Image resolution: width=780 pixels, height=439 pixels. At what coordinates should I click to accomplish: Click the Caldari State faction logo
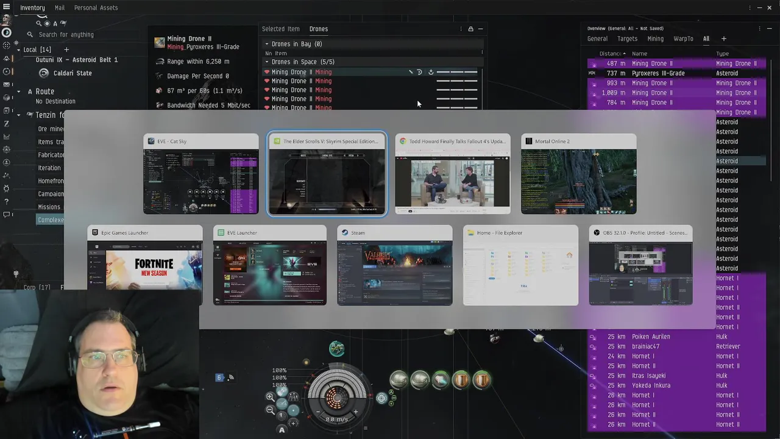(43, 73)
